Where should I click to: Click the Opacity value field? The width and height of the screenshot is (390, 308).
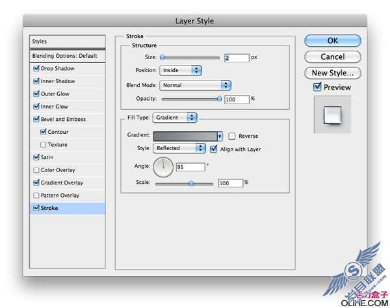237,99
